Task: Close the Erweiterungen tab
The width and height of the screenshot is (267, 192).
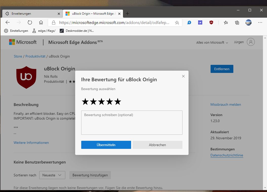Action: pos(59,14)
